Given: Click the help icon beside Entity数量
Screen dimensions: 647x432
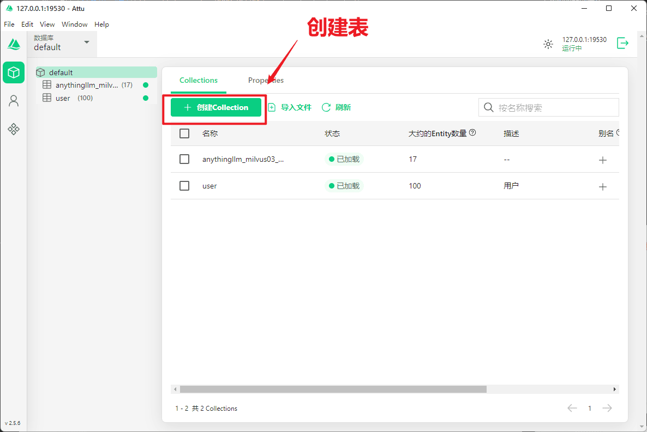Looking at the screenshot, I should pyautogui.click(x=472, y=133).
